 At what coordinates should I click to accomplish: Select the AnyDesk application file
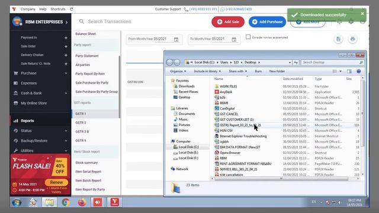pos(226,92)
